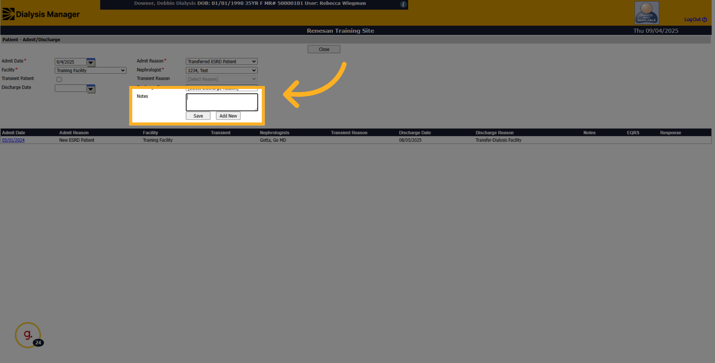Click the Discharge Date text field
Viewport: 715px width, 363px height.
[71, 88]
